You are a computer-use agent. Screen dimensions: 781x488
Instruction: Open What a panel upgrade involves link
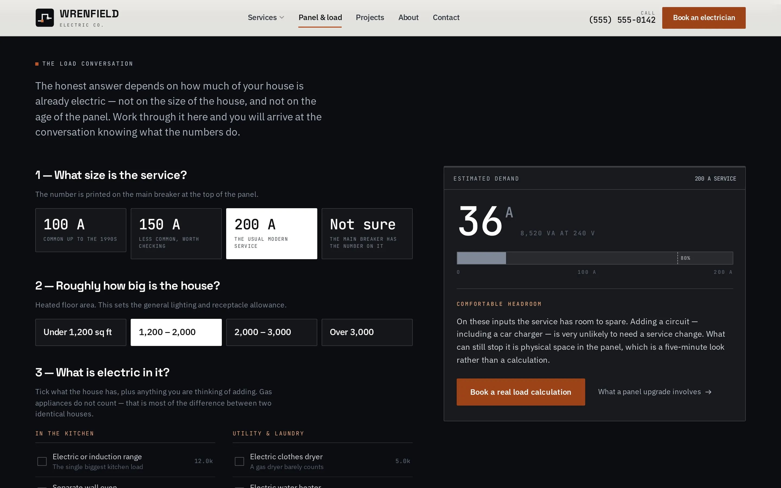pyautogui.click(x=654, y=392)
